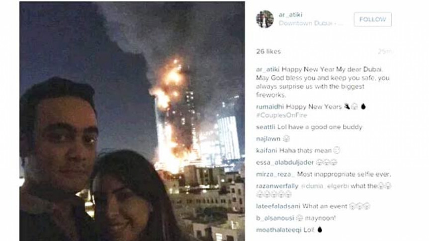Open ar_atiki username in the caption
The height and width of the screenshot is (241, 429).
[268, 69]
